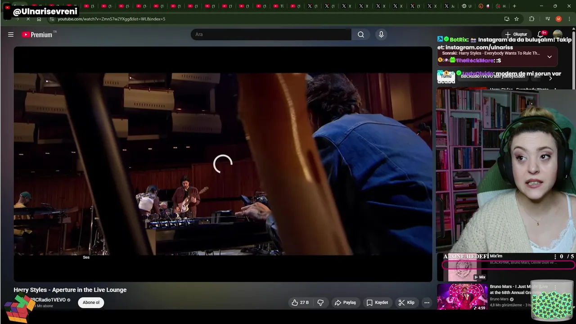Switch to the last browser tab labeled H
The image size is (576, 324).
[501, 6]
